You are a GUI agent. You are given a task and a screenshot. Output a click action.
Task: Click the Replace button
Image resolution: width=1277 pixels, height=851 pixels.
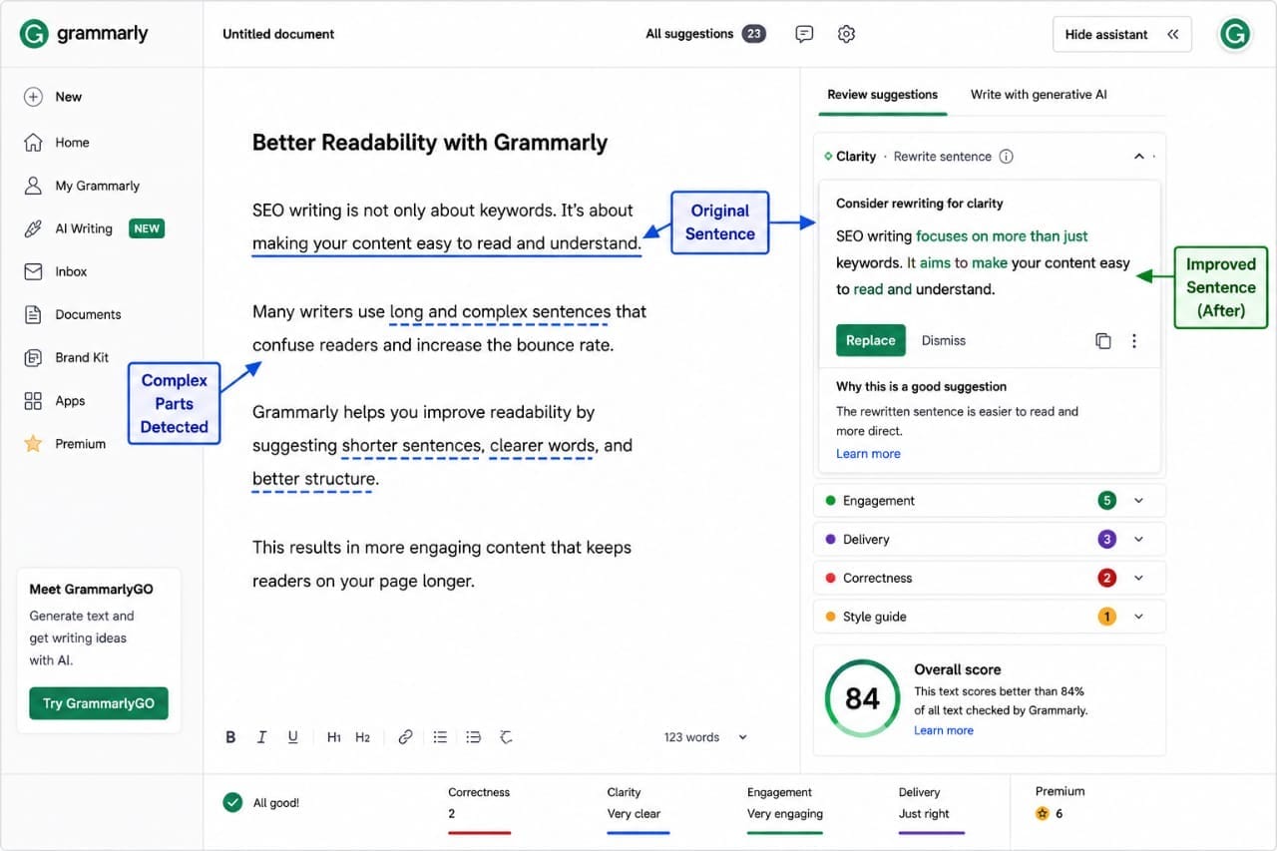point(871,340)
